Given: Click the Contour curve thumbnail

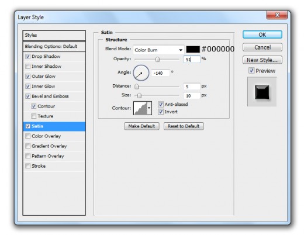Looking at the screenshot, I should click(140, 108).
